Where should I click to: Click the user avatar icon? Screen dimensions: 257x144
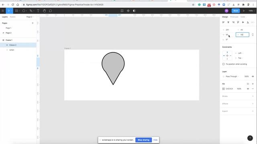tap(226, 11)
